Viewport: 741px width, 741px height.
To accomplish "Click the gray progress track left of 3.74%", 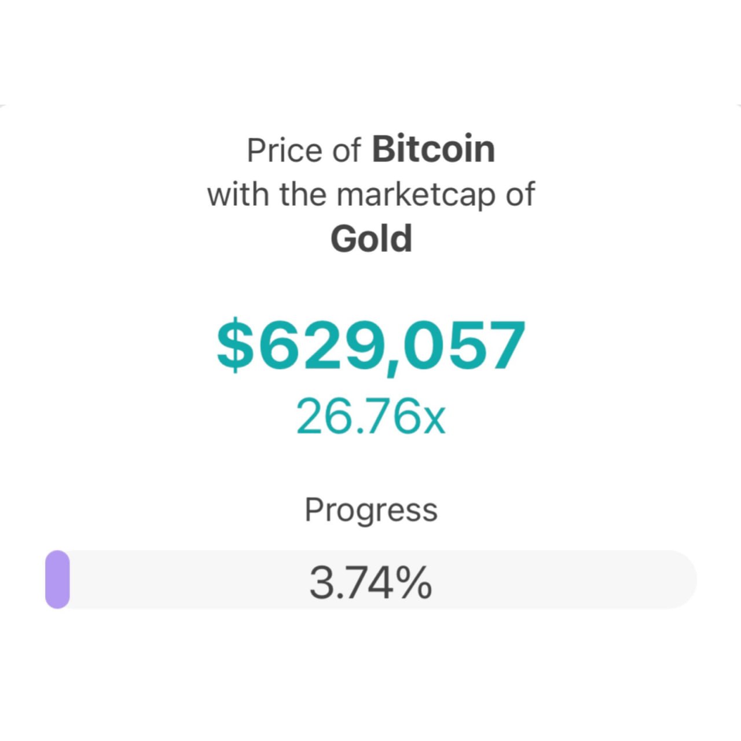I will click(x=185, y=579).
